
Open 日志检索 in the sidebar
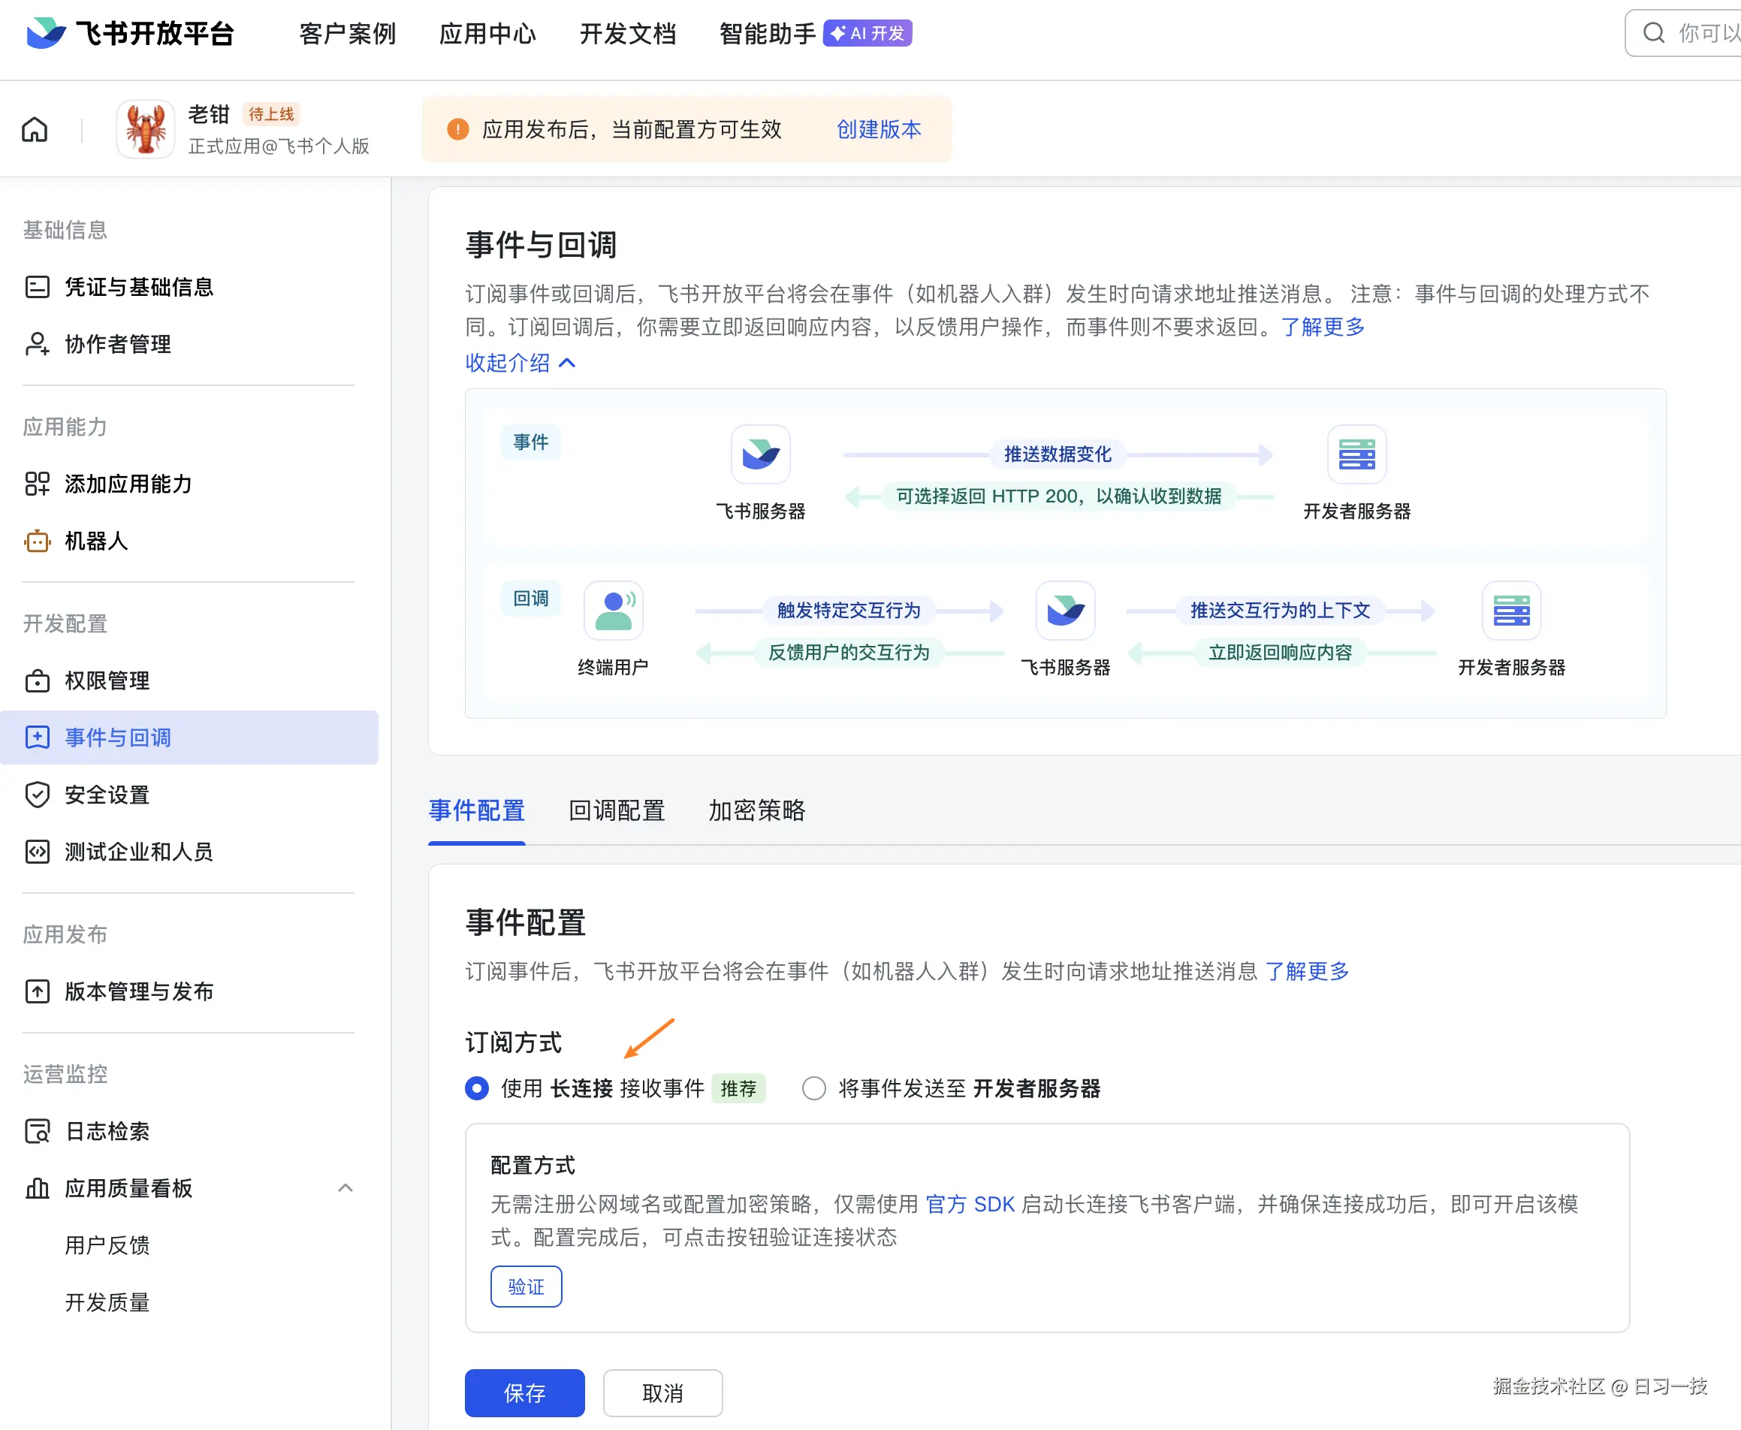(107, 1131)
